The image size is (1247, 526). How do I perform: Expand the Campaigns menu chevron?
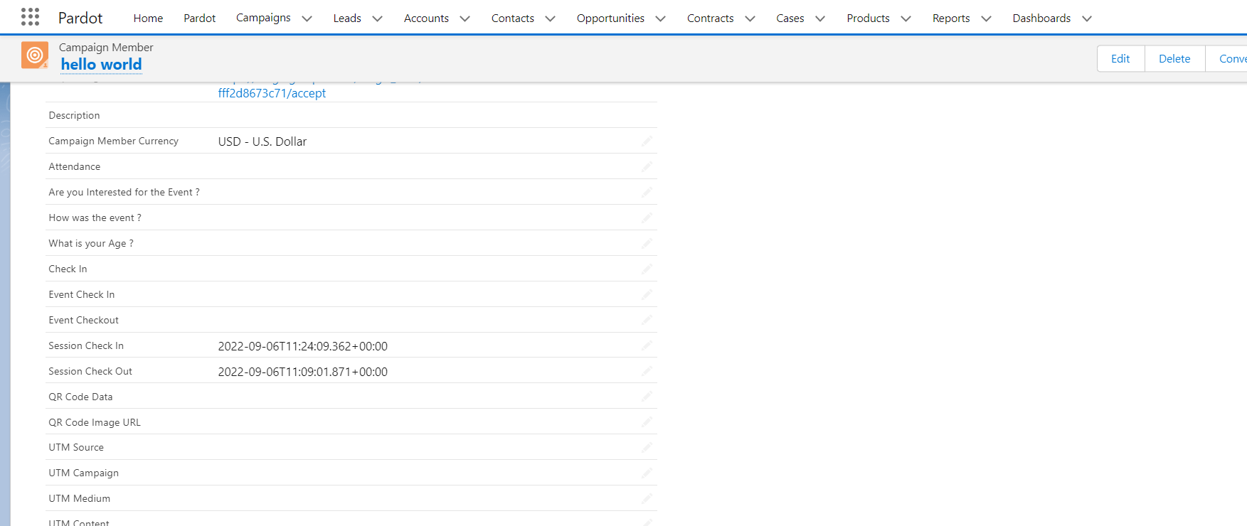pos(307,18)
